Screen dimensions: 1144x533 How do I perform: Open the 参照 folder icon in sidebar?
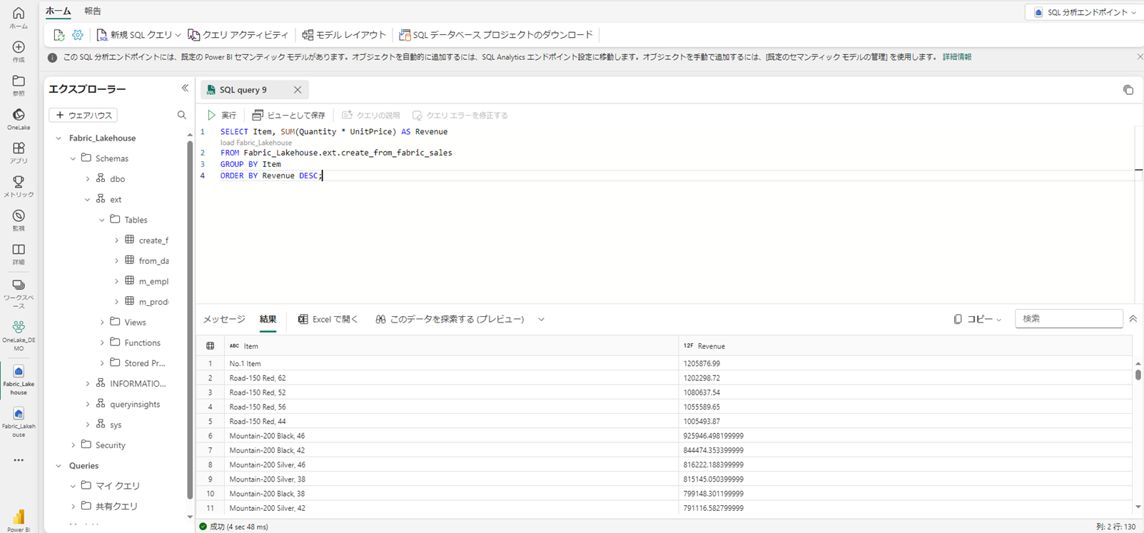tap(19, 86)
